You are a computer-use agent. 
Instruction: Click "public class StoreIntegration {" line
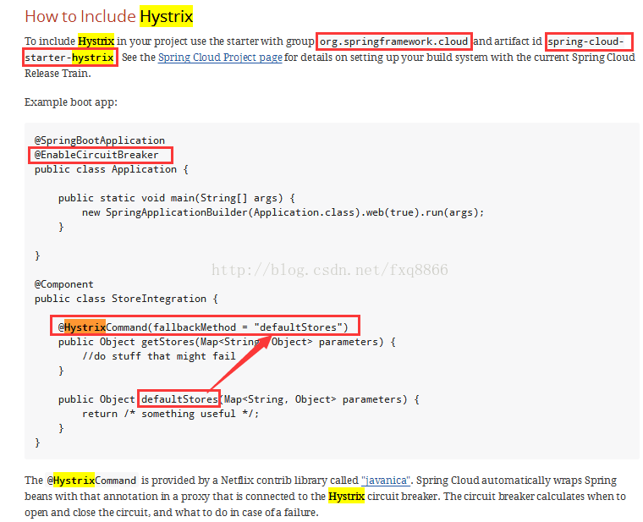(126, 299)
